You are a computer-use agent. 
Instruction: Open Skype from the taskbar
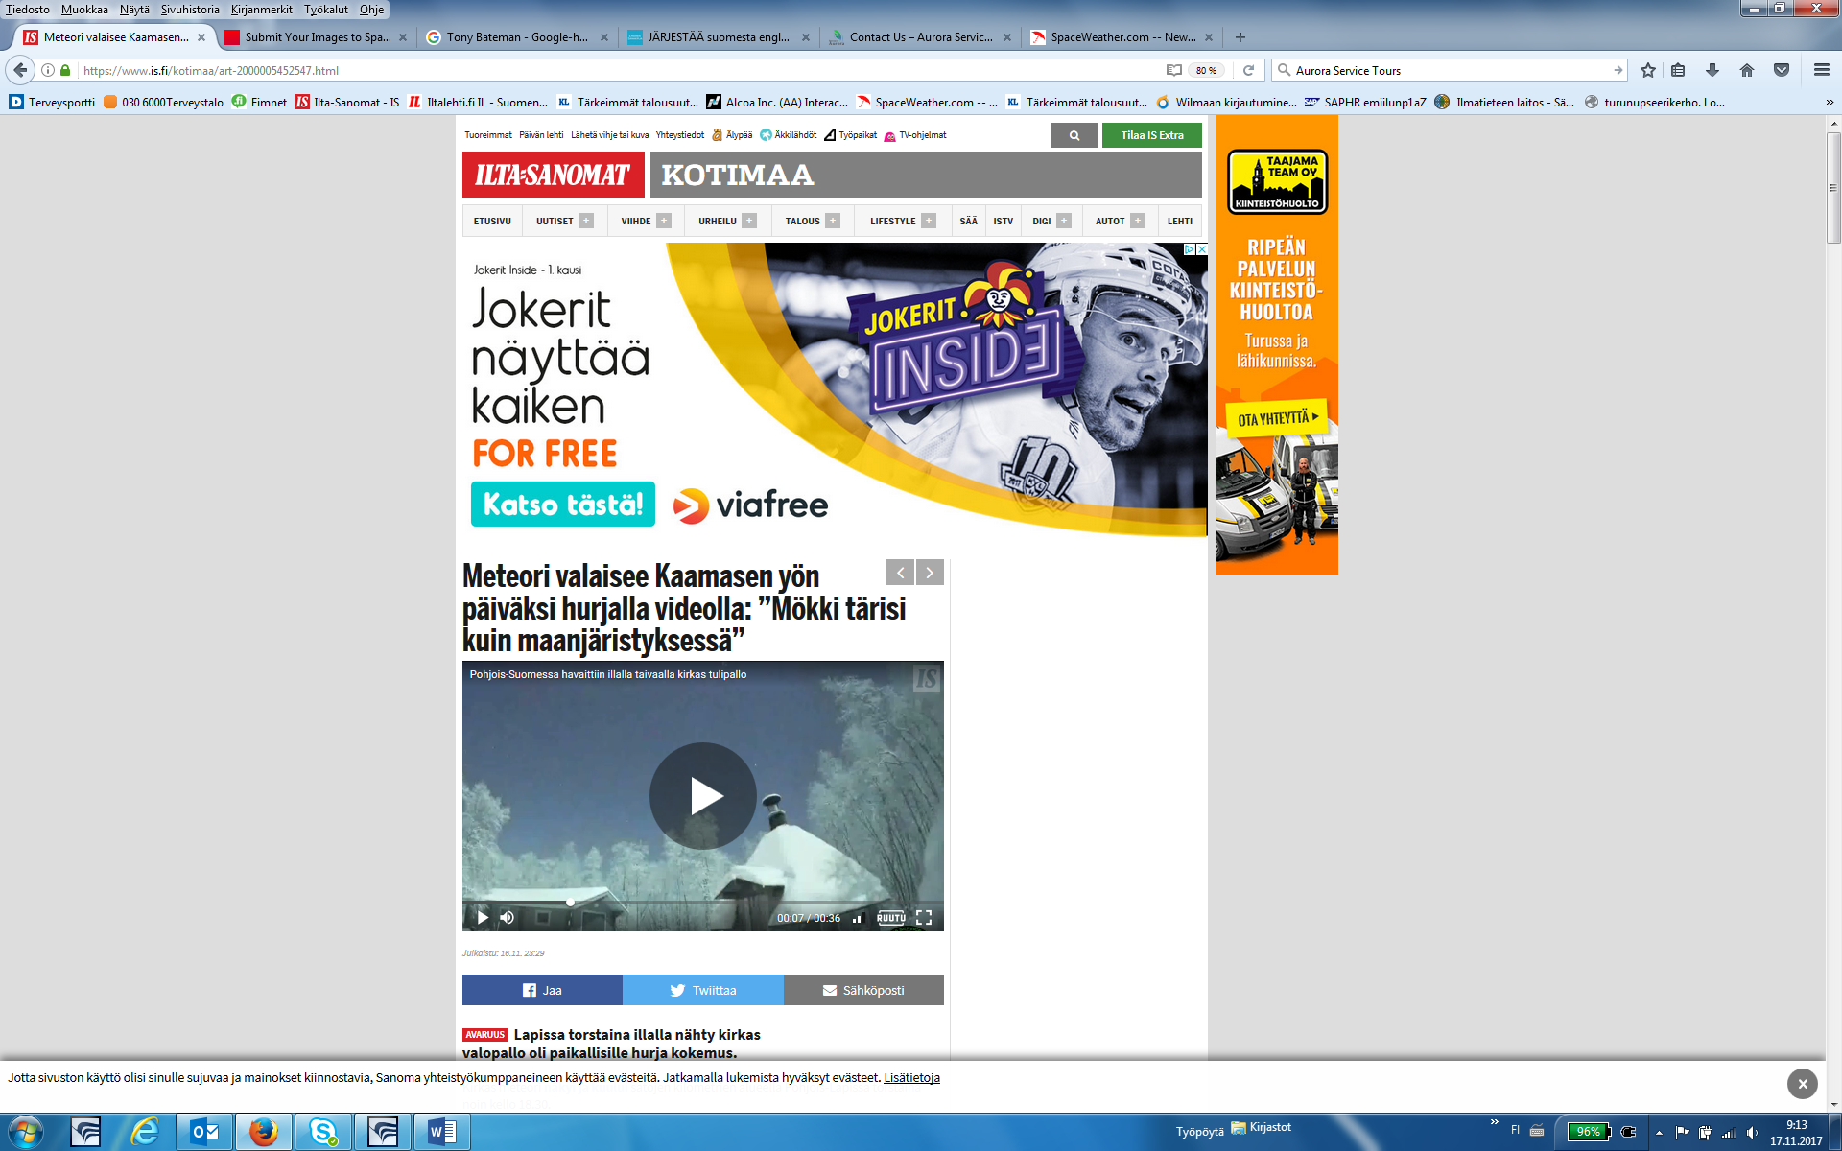323,1132
